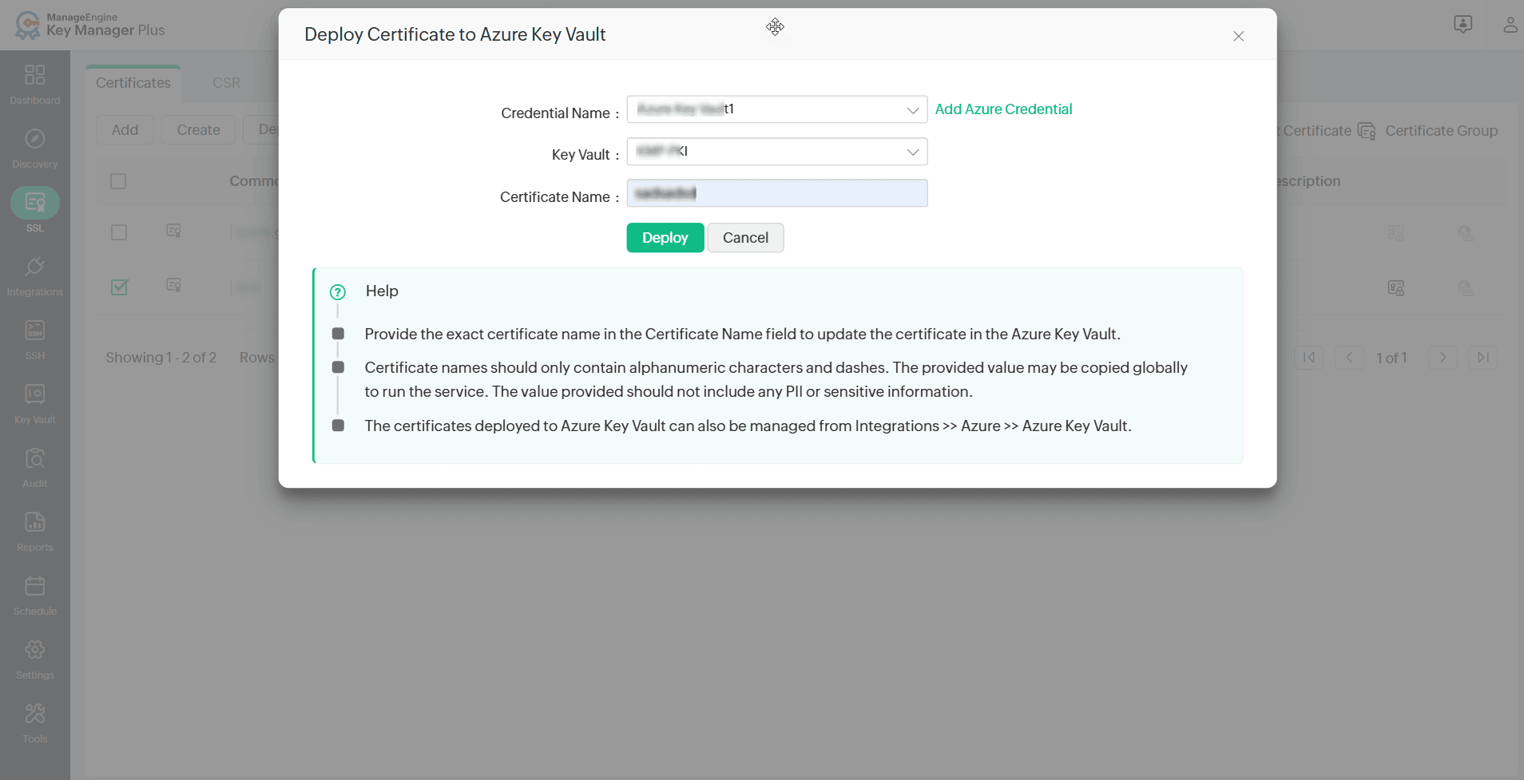Open the Settings gear icon
Viewport: 1524px width, 780px height.
35,650
